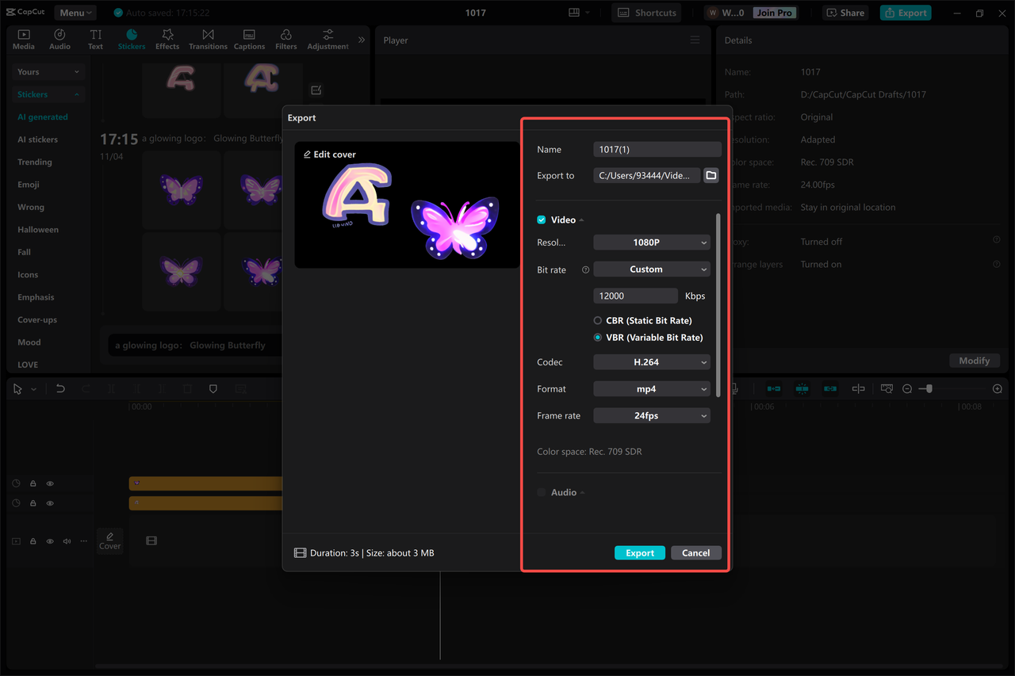Zoom out timeline with minus icon
The width and height of the screenshot is (1015, 676).
907,389
